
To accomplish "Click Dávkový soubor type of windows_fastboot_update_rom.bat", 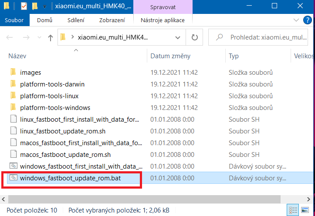I will (257, 178).
